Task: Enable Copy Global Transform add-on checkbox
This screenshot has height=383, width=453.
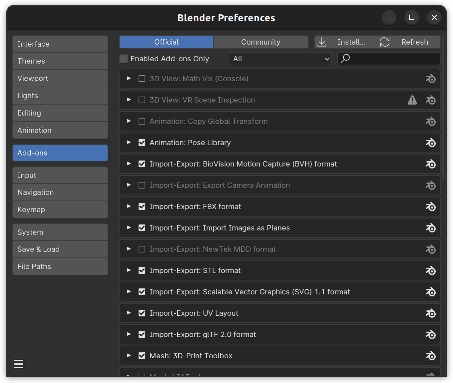Action: pos(142,121)
